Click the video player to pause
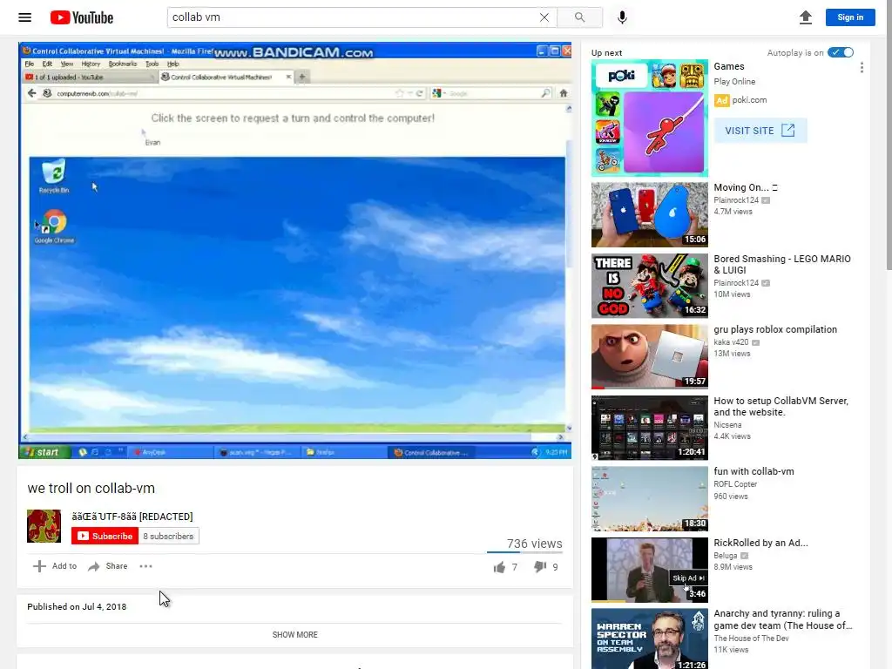Image resolution: width=892 pixels, height=669 pixels. tap(294, 250)
